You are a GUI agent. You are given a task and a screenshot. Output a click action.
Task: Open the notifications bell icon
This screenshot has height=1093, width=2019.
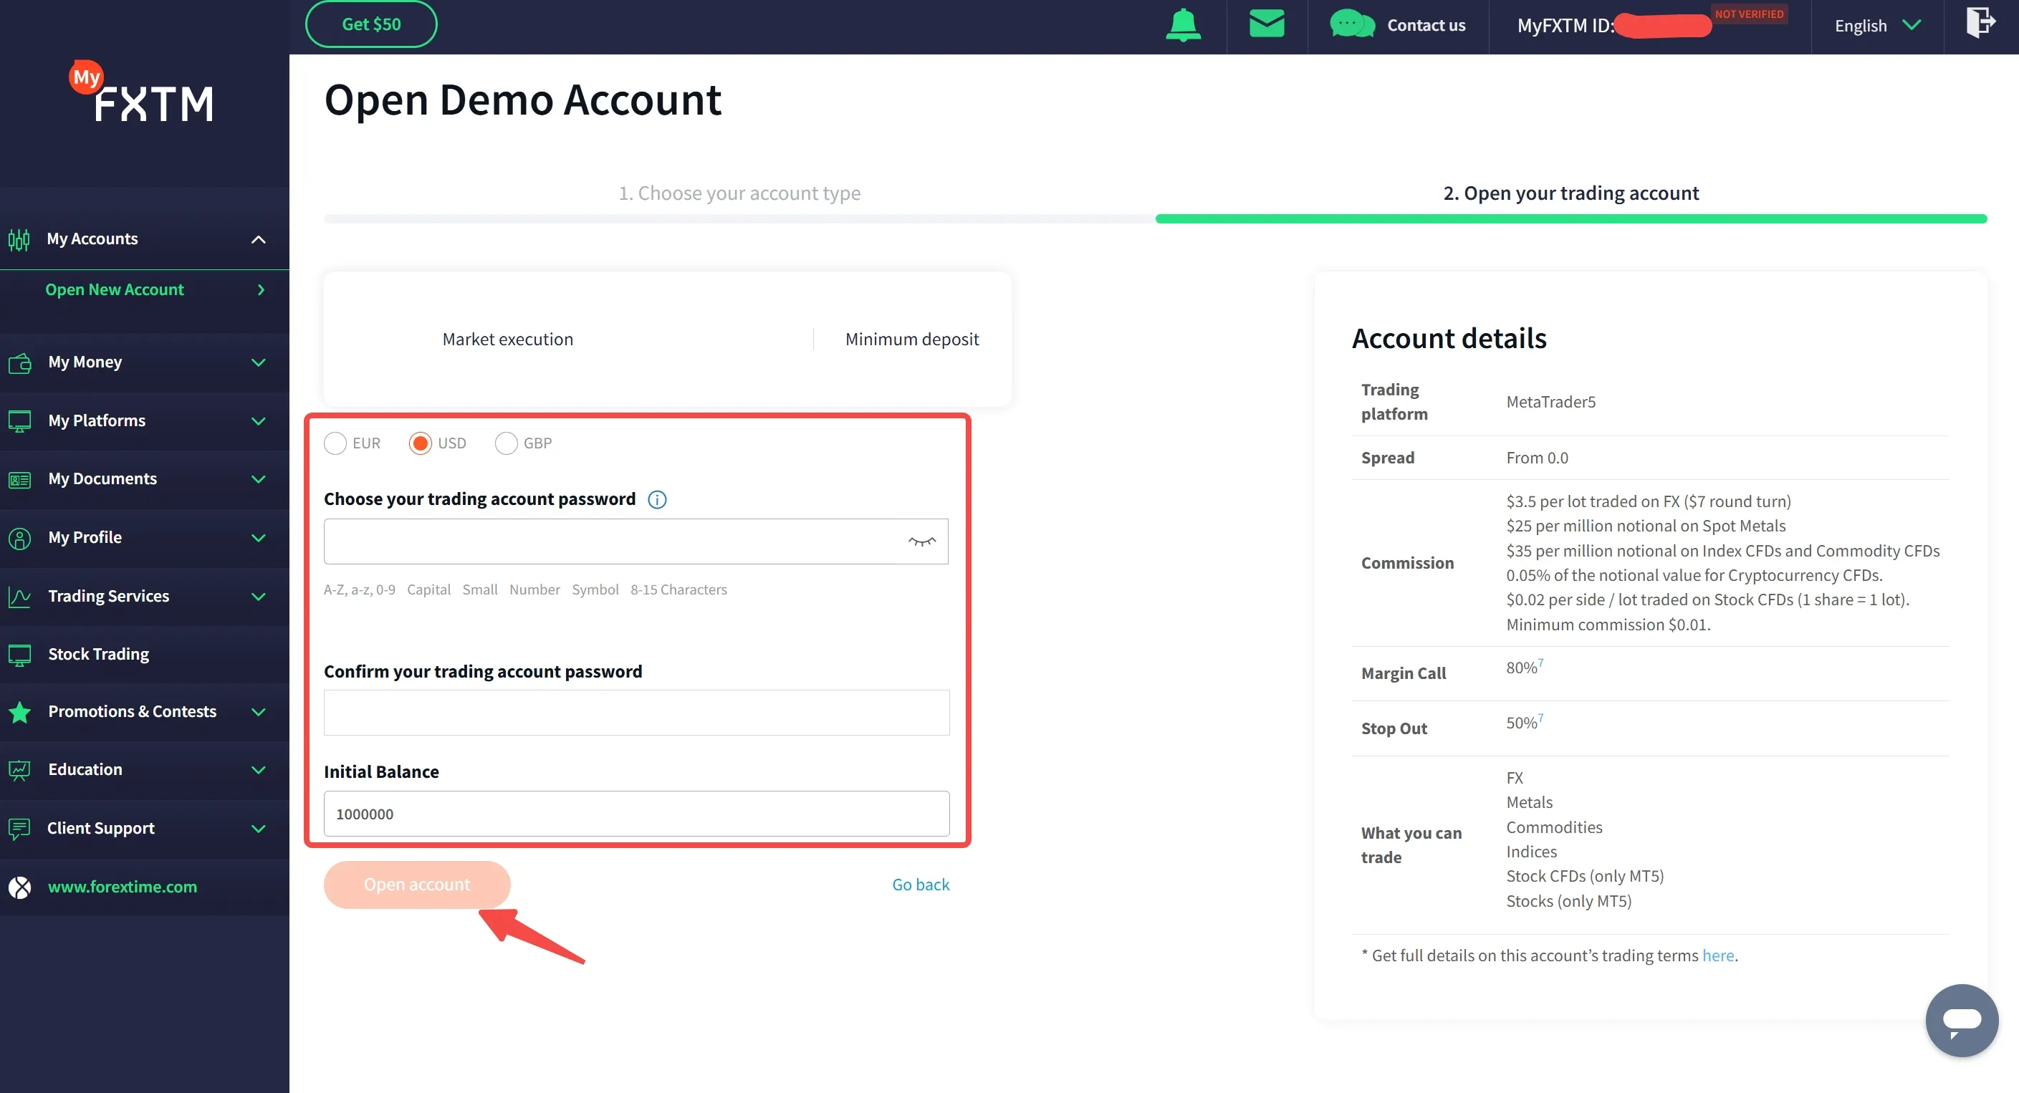coord(1183,25)
